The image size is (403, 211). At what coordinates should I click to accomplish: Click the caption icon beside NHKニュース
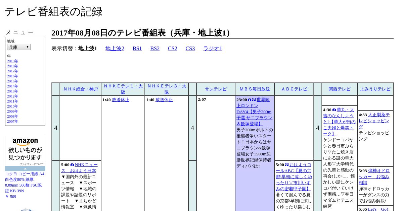(72, 165)
